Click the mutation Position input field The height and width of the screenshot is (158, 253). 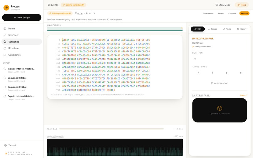click(x=219, y=59)
